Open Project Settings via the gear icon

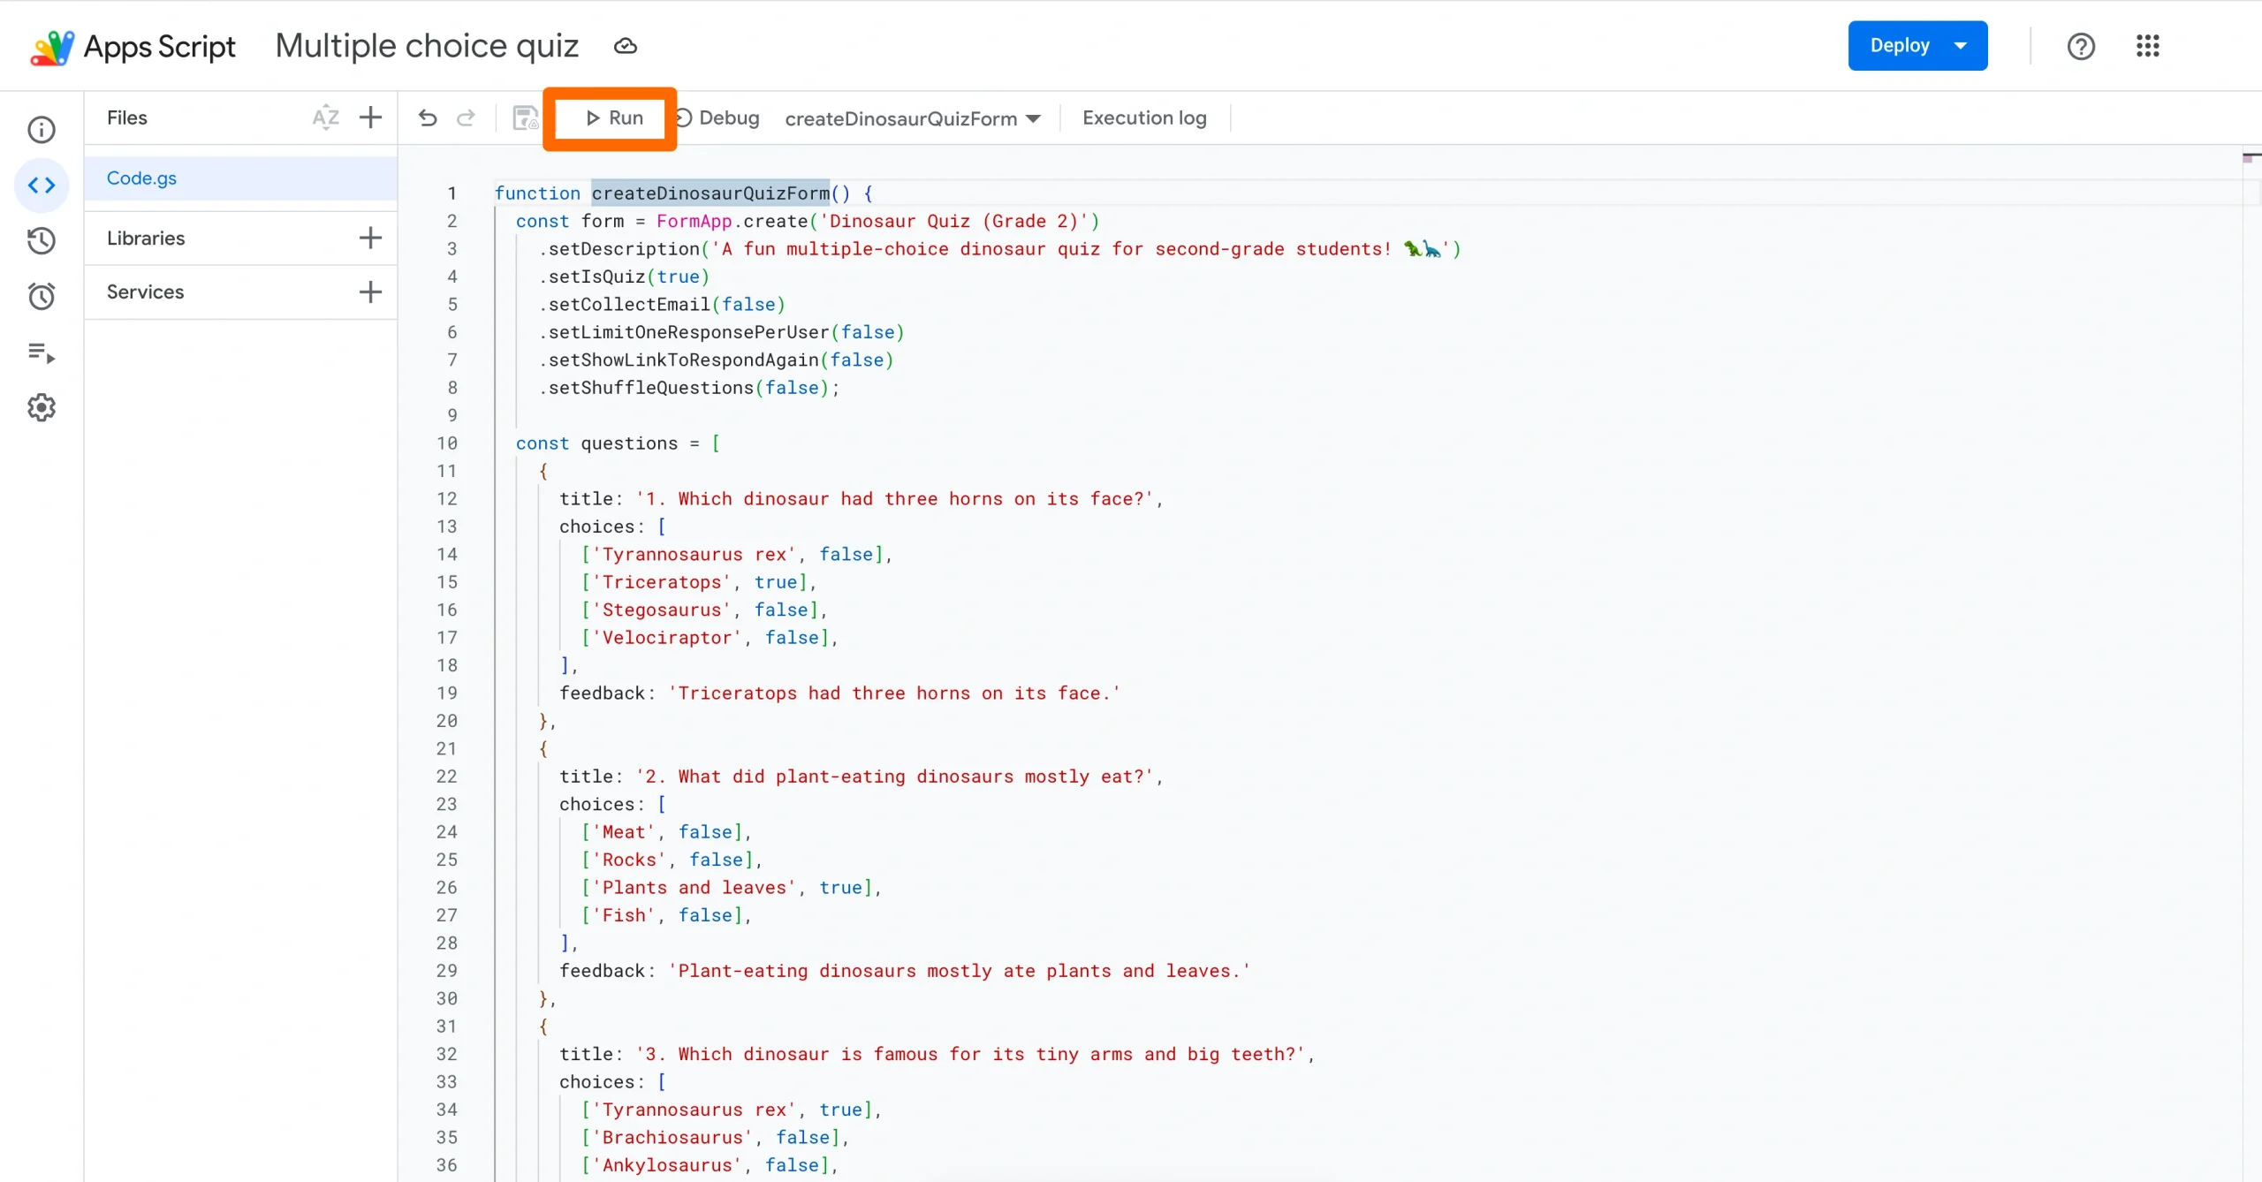click(x=41, y=407)
